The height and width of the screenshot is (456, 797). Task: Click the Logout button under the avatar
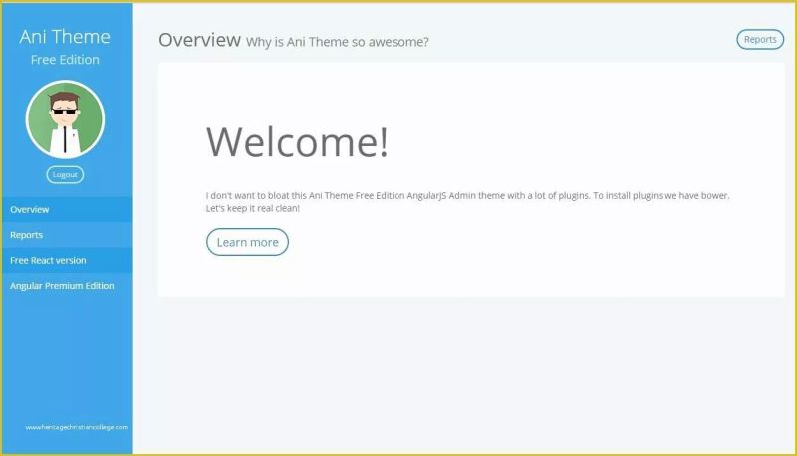65,174
